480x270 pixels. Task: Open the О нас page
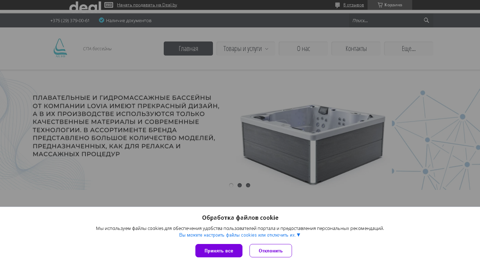click(x=303, y=49)
